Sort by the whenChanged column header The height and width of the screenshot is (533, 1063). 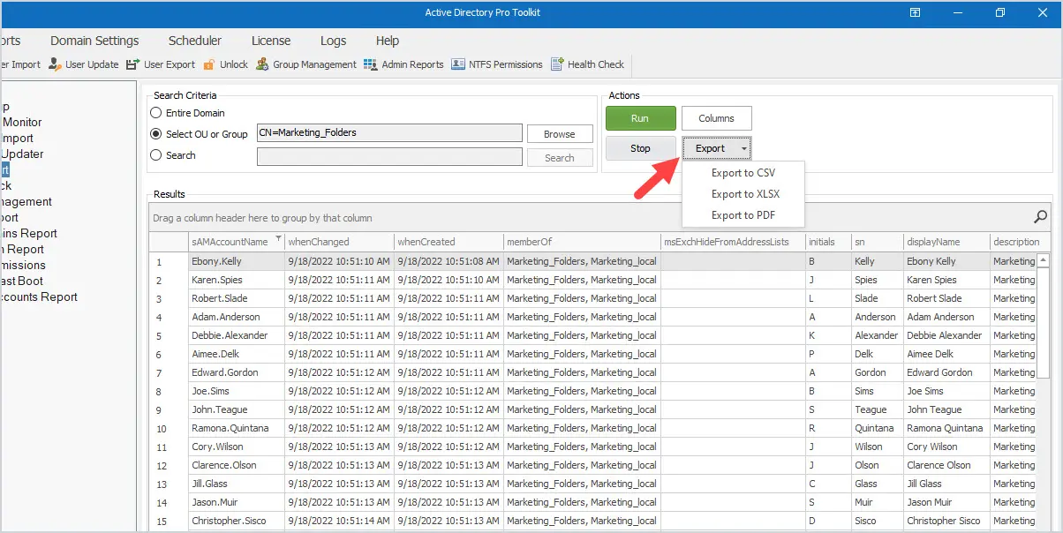(x=338, y=242)
